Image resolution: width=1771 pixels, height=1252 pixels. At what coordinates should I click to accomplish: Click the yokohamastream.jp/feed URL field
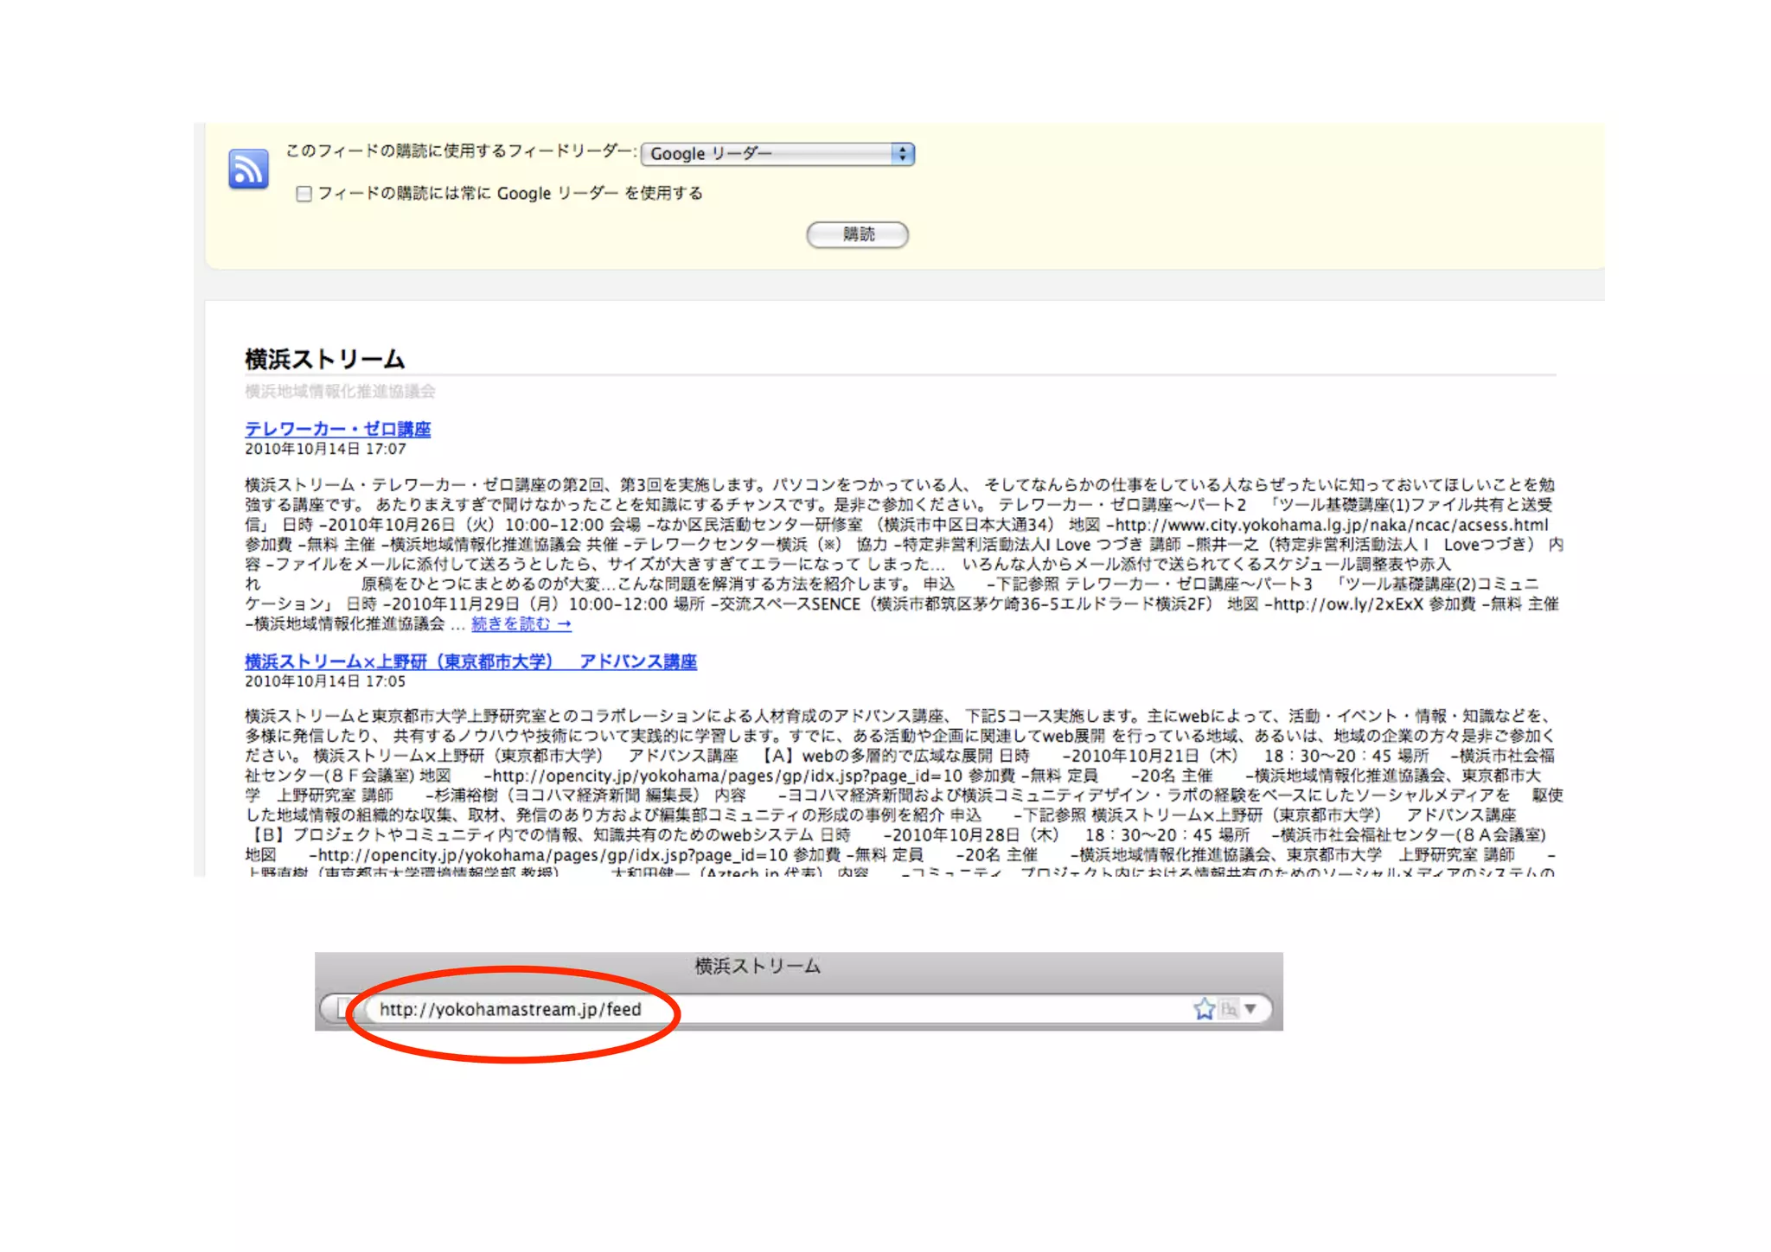[x=510, y=1009]
